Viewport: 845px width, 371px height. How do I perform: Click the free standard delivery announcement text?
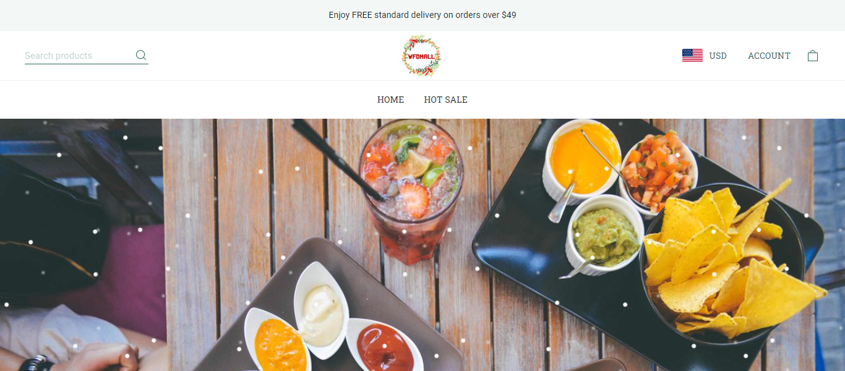point(422,15)
